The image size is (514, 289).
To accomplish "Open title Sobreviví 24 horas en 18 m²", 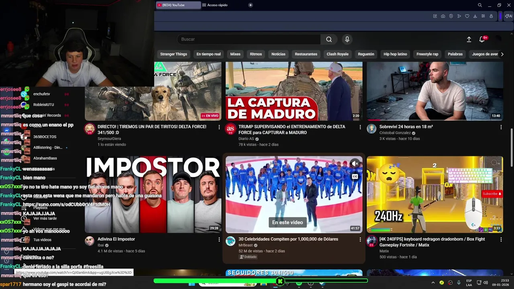I will point(406,127).
